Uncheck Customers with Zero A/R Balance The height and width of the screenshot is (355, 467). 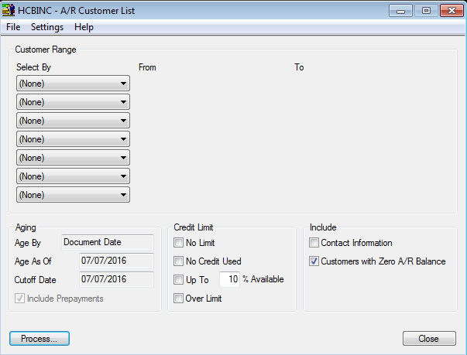pyautogui.click(x=314, y=261)
